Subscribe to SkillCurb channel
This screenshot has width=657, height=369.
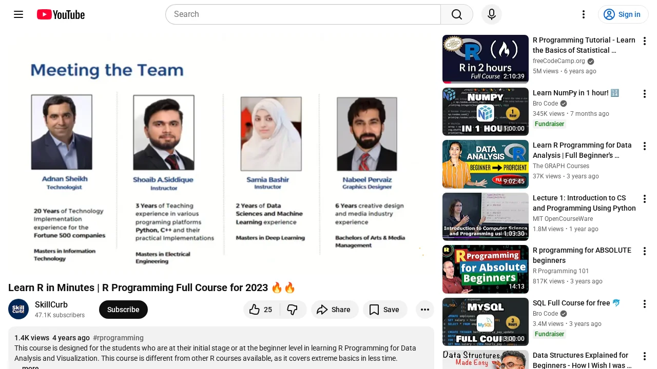[123, 310]
